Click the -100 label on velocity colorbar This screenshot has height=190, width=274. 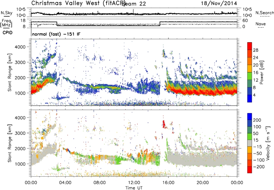click(x=259, y=160)
